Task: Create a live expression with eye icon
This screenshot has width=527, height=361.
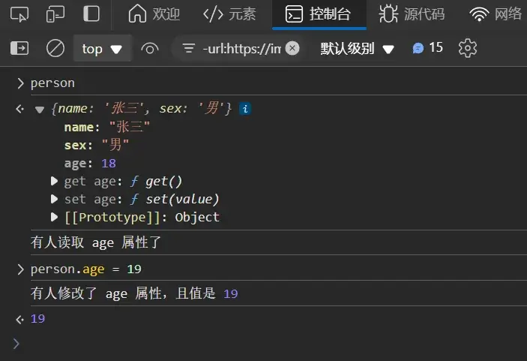Action: pos(150,49)
